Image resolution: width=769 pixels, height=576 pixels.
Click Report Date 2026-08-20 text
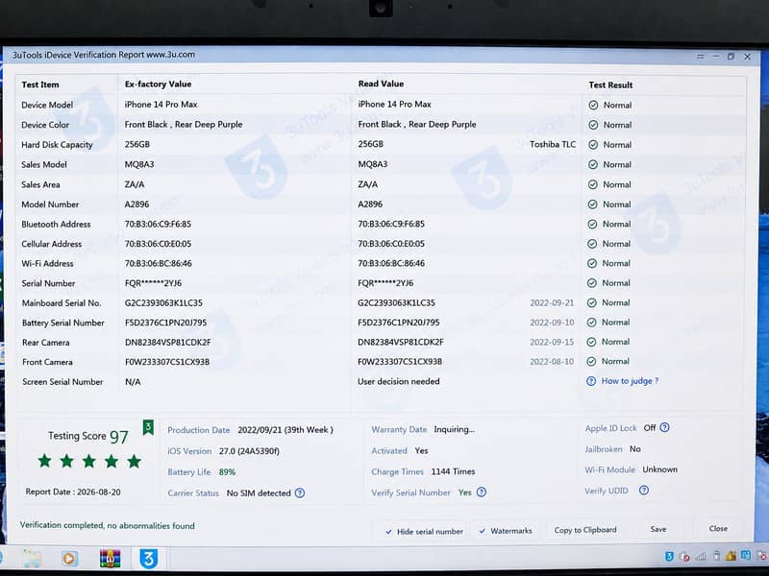pos(73,492)
